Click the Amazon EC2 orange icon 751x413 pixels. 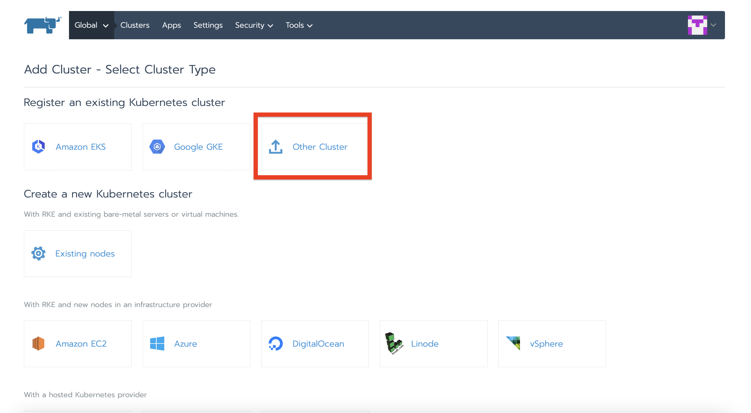point(38,344)
